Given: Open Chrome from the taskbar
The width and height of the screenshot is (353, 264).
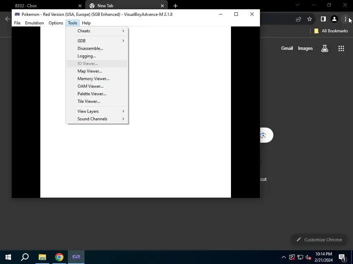Looking at the screenshot, I should pos(59,257).
